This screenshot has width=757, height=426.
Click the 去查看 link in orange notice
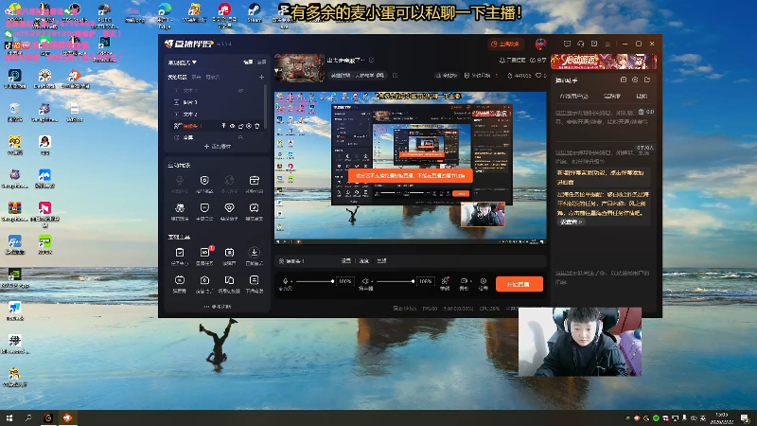571,222
